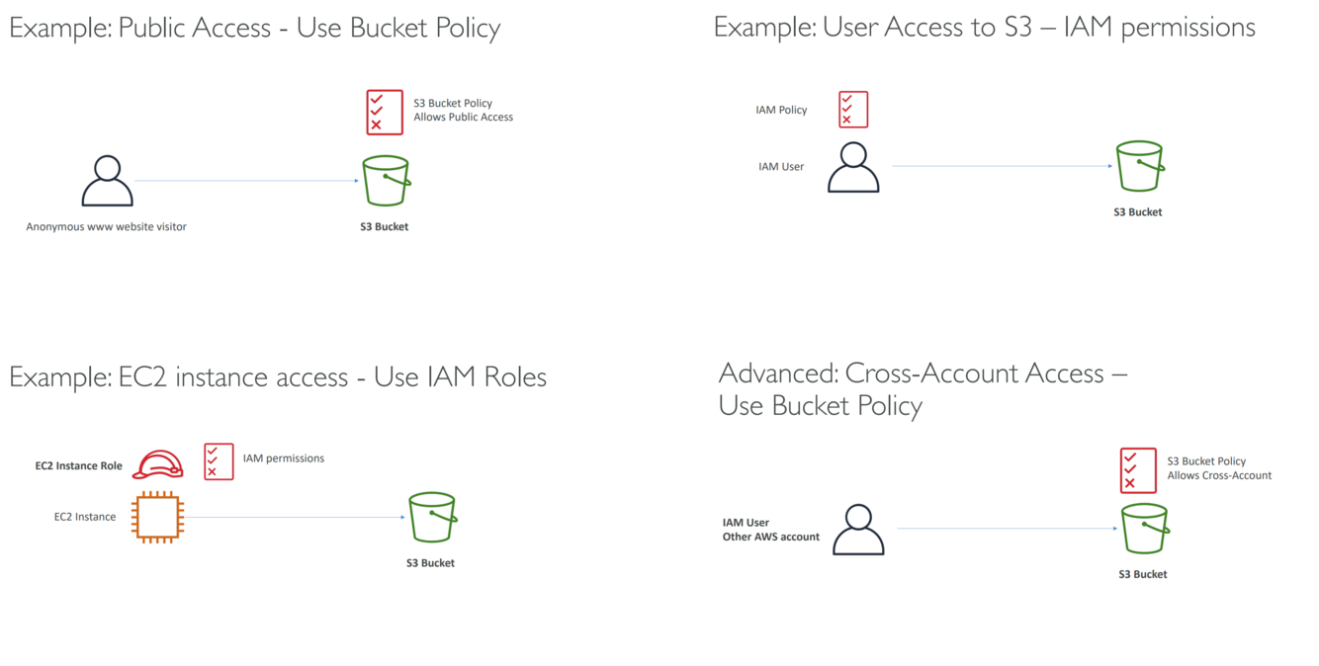
Task: Click 'S3 Bucket' label under Public Access bucket
Action: 385,226
